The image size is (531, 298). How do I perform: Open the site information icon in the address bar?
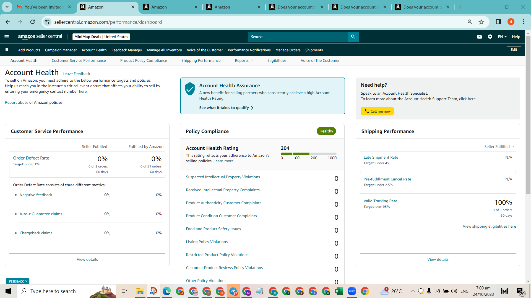[48, 22]
